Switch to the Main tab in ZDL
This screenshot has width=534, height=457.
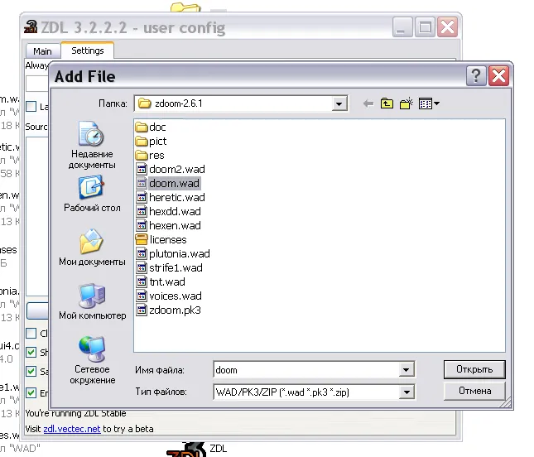[x=42, y=51]
